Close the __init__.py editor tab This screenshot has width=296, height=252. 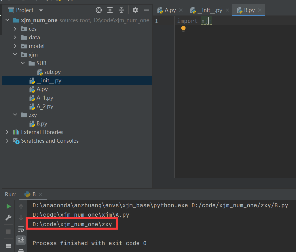coord(227,10)
